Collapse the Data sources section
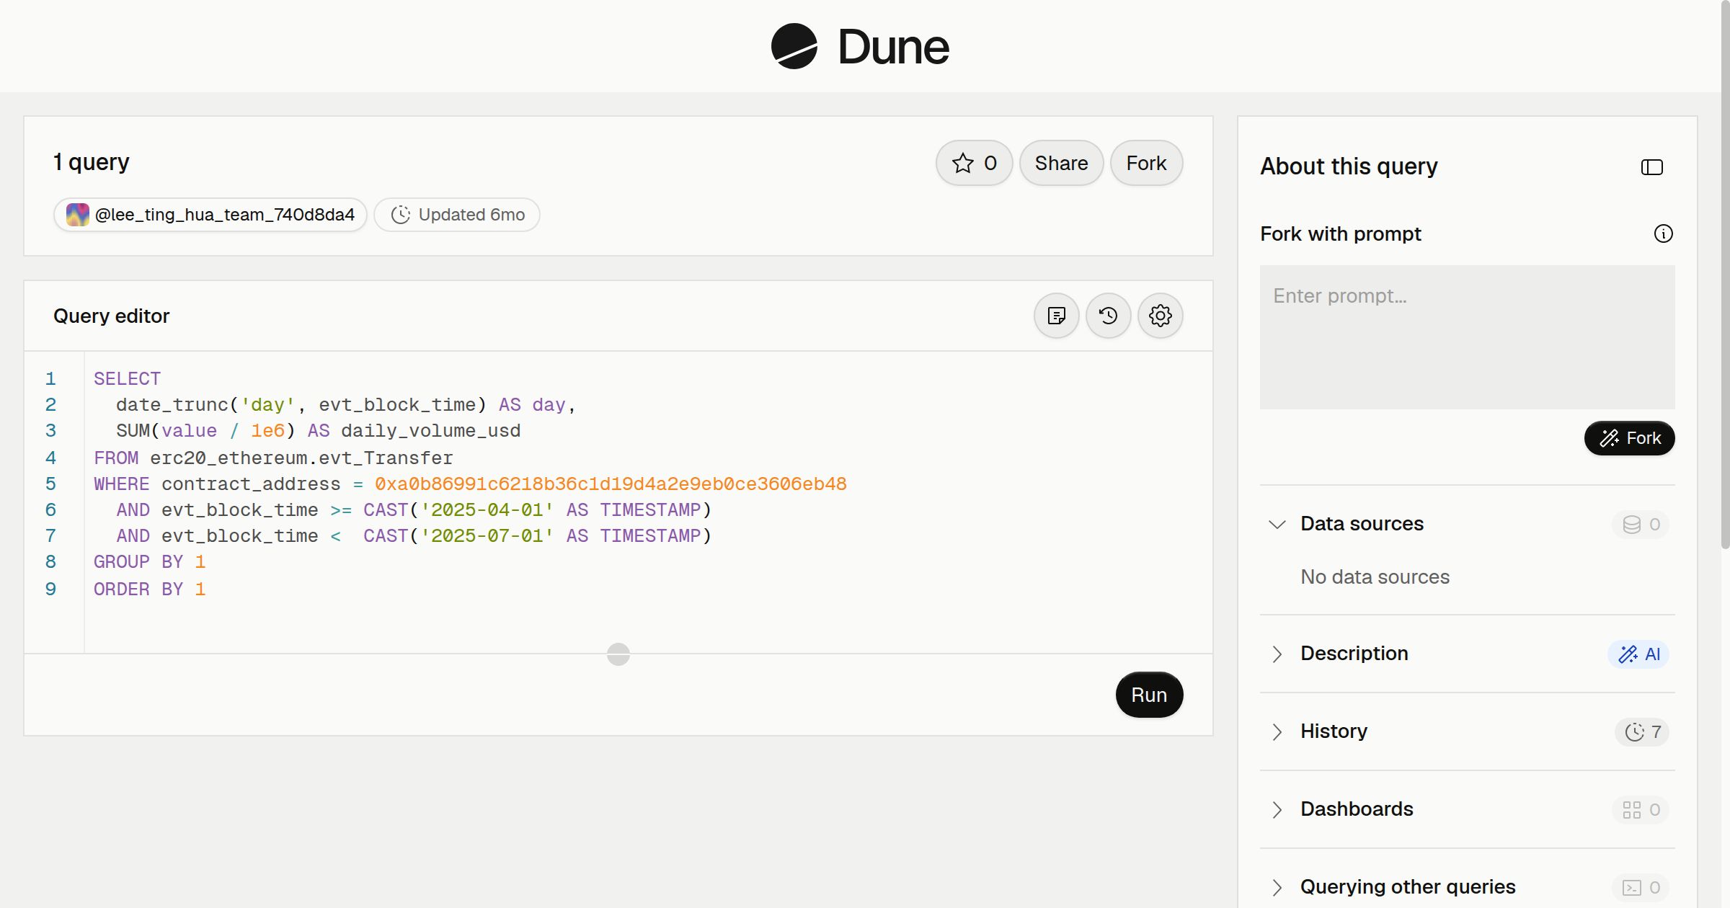The height and width of the screenshot is (908, 1730). 1277,524
